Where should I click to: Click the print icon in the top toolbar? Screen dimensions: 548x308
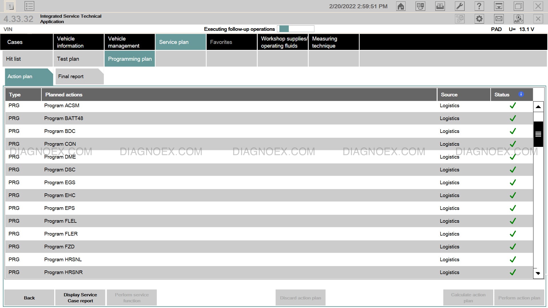point(440,6)
